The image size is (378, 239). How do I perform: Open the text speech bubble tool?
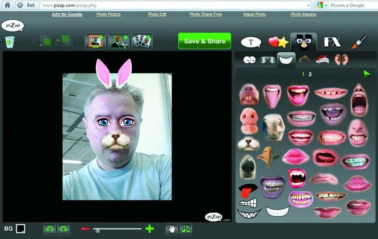(251, 42)
